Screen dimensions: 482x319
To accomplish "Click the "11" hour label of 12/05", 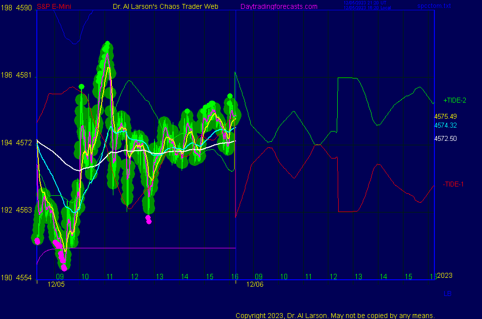I will 110,277.
